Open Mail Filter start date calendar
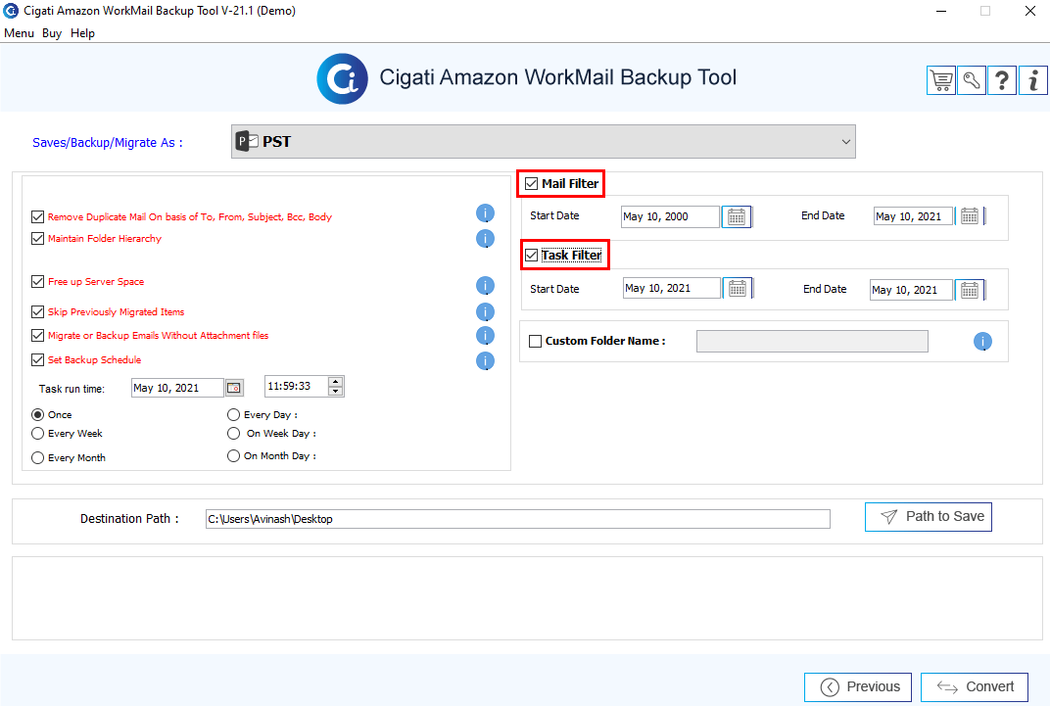Image resolution: width=1050 pixels, height=706 pixels. click(x=737, y=216)
